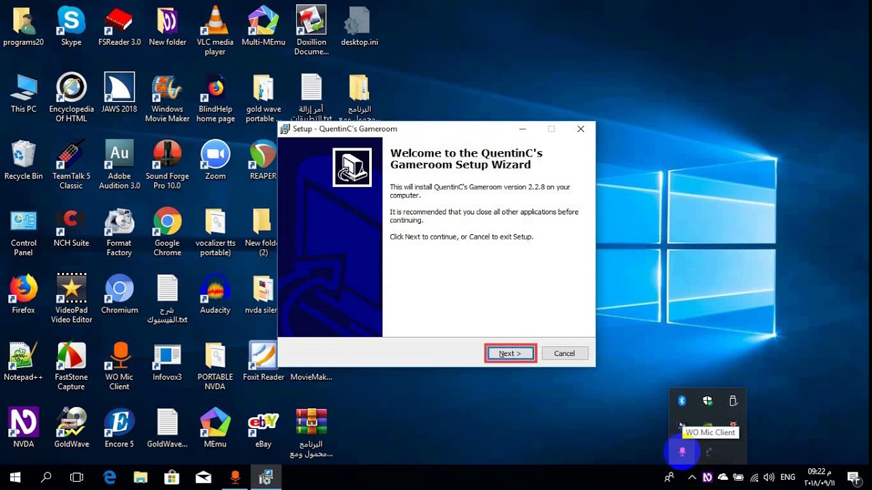872x490 pixels.
Task: Select the programs20 folder on desktop
Action: coord(24,27)
